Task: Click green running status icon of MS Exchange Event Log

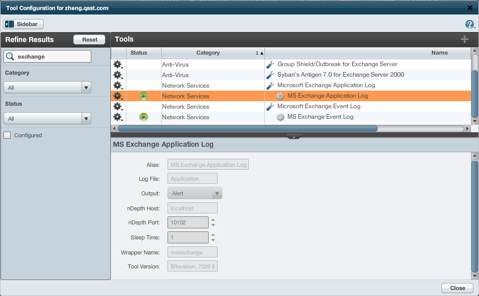Action: (x=143, y=117)
